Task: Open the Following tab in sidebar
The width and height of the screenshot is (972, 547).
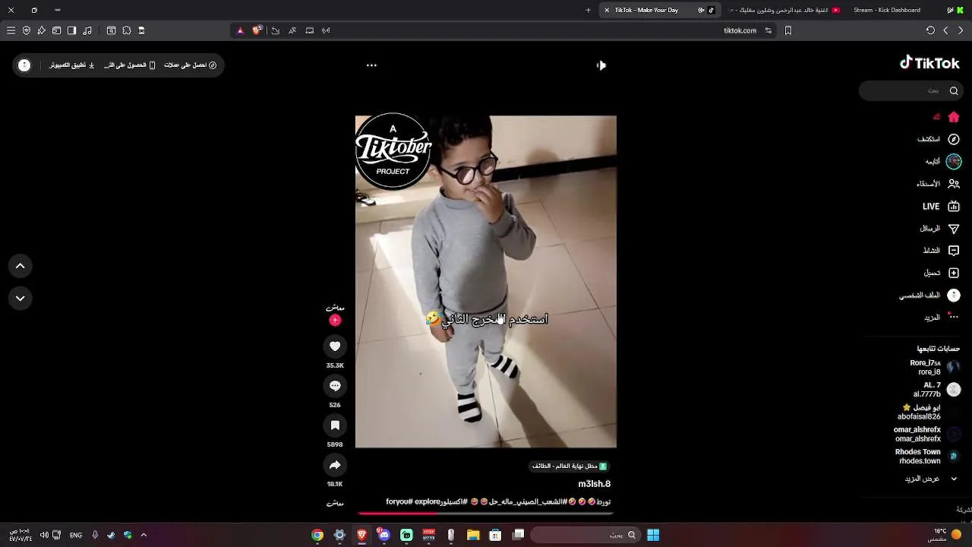Action: pos(943,161)
